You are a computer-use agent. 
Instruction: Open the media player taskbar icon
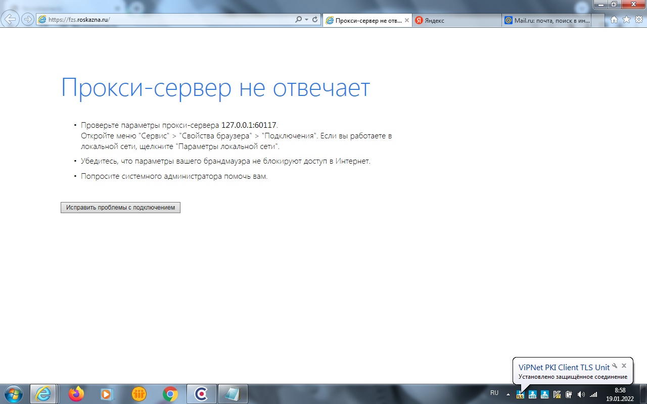pyautogui.click(x=108, y=394)
